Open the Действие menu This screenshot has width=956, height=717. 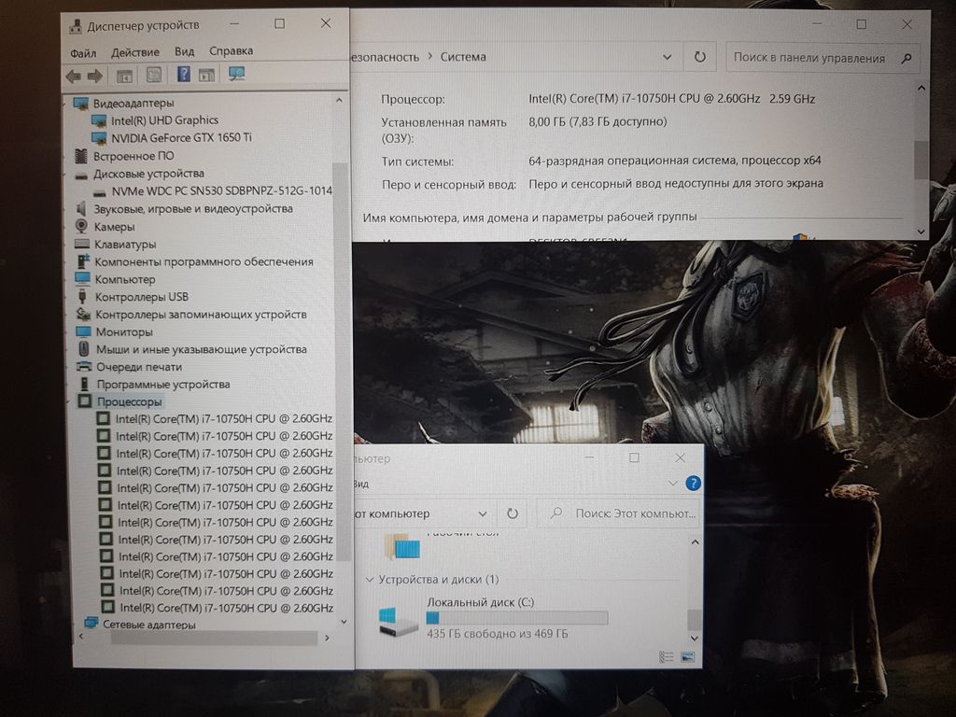coord(134,52)
